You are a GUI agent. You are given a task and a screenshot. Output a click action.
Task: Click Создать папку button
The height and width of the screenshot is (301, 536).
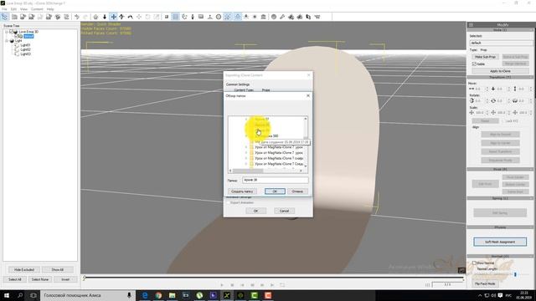coord(242,191)
